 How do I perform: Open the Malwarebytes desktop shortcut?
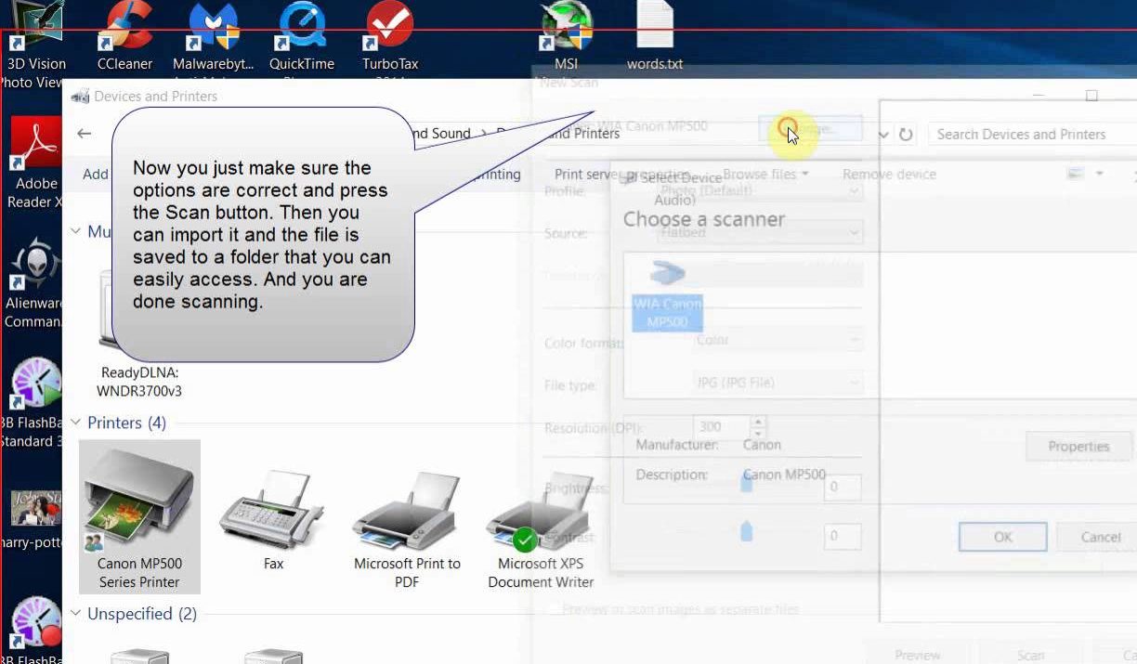click(x=214, y=37)
